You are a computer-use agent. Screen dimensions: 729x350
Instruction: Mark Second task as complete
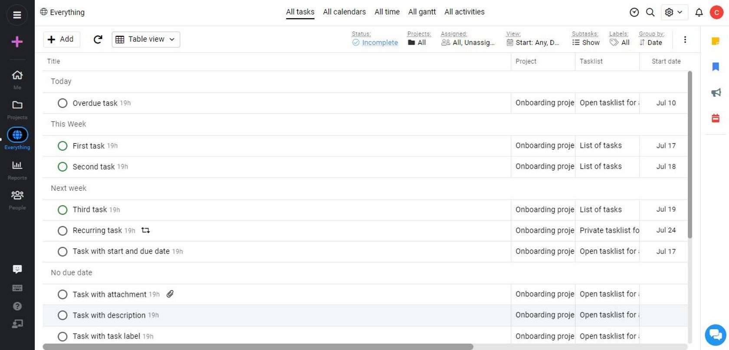tap(62, 167)
